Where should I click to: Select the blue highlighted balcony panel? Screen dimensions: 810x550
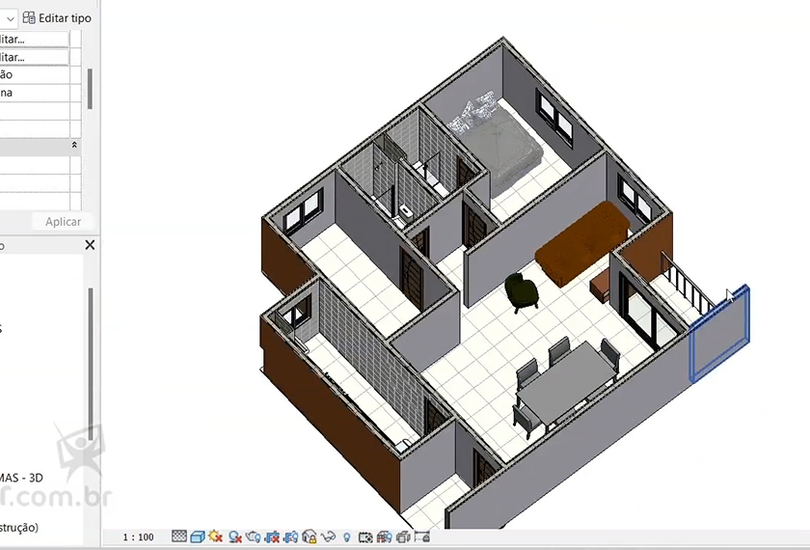719,333
